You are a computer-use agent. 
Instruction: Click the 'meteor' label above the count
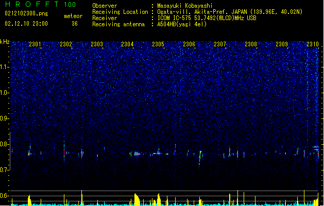[73, 16]
